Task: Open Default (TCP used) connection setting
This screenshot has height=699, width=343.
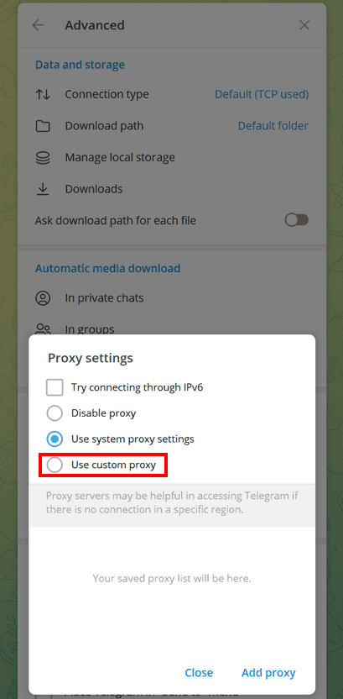Action: 262,94
